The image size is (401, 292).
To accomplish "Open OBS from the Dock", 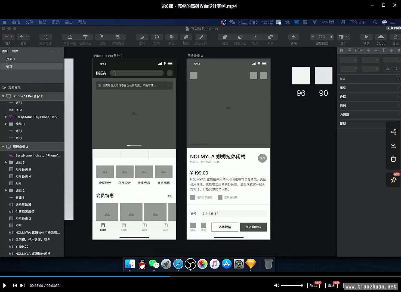I will tap(190, 264).
